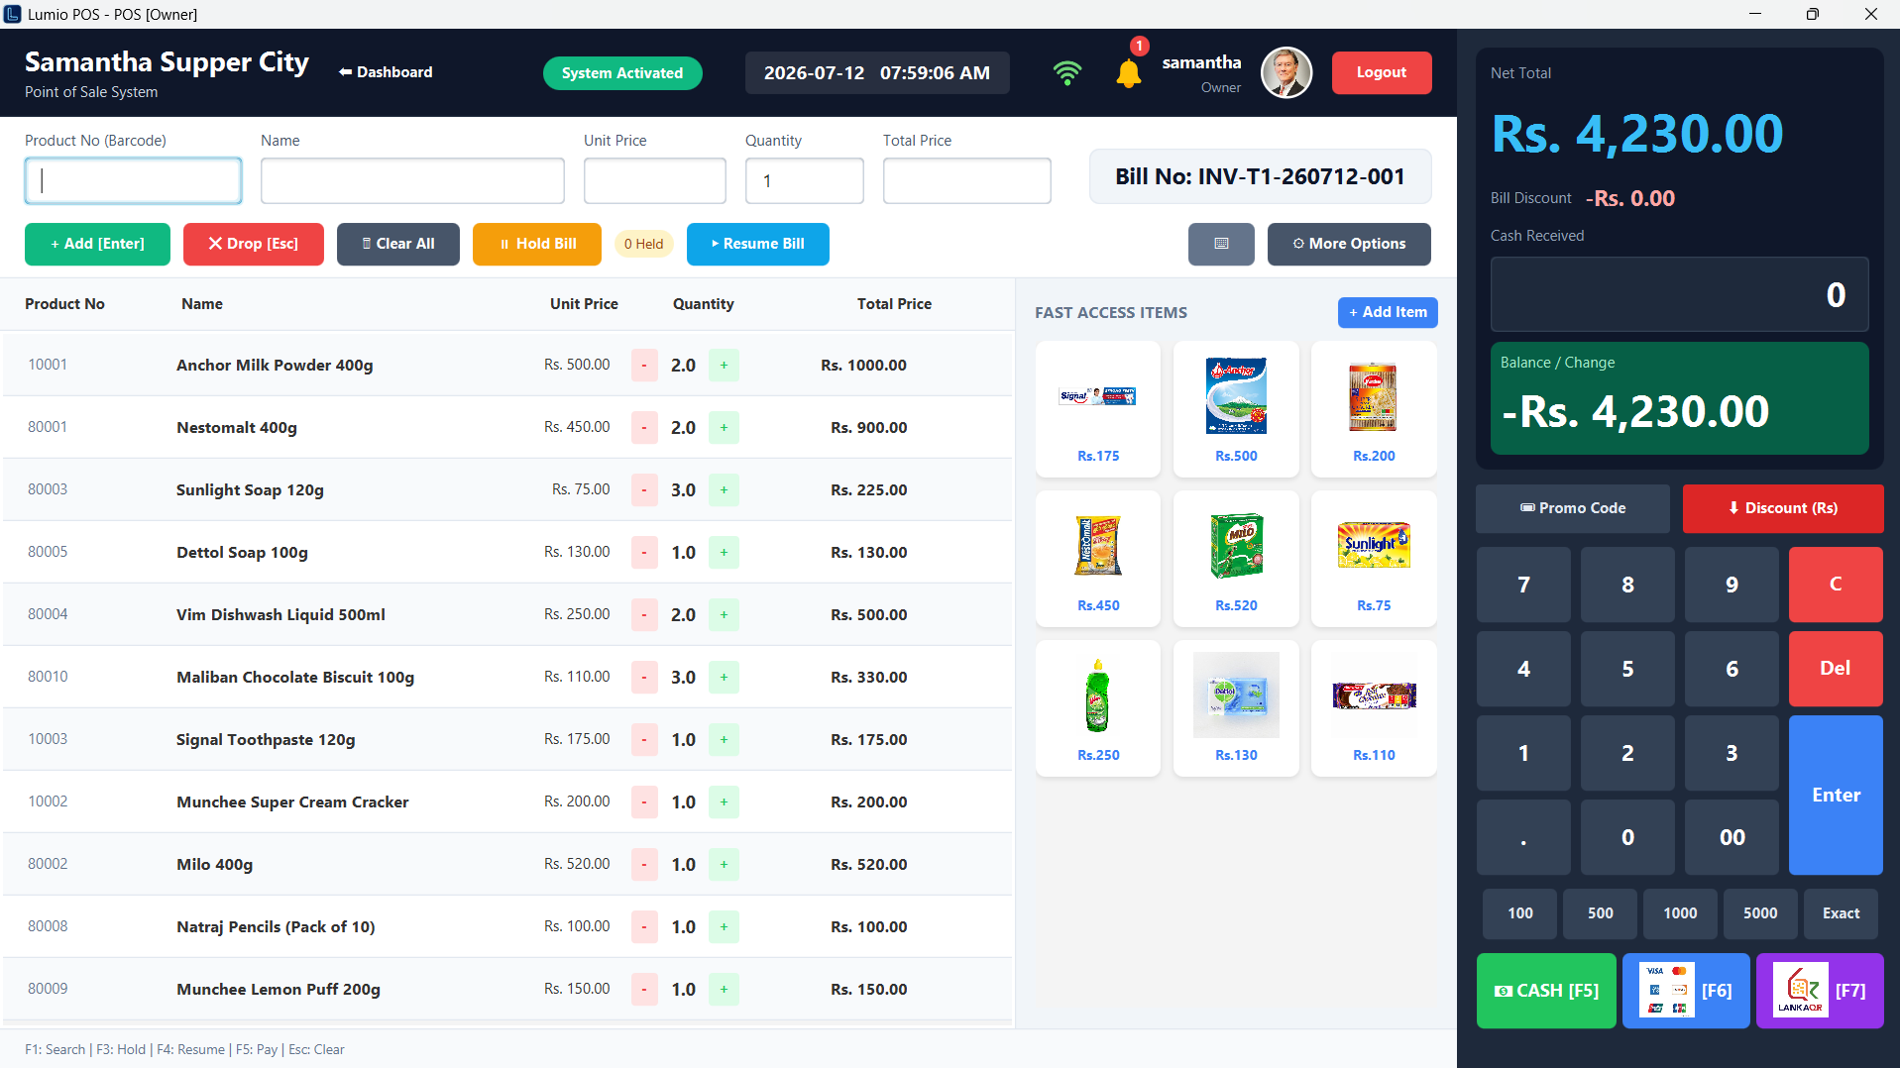
Task: Tap the Del key on numpad
Action: (x=1836, y=669)
